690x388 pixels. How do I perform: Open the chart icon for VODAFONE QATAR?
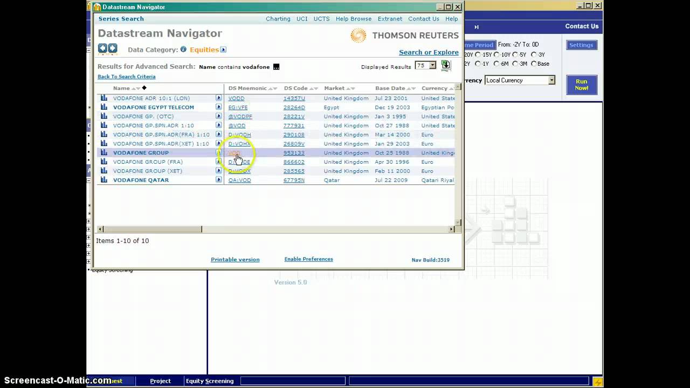tap(104, 180)
